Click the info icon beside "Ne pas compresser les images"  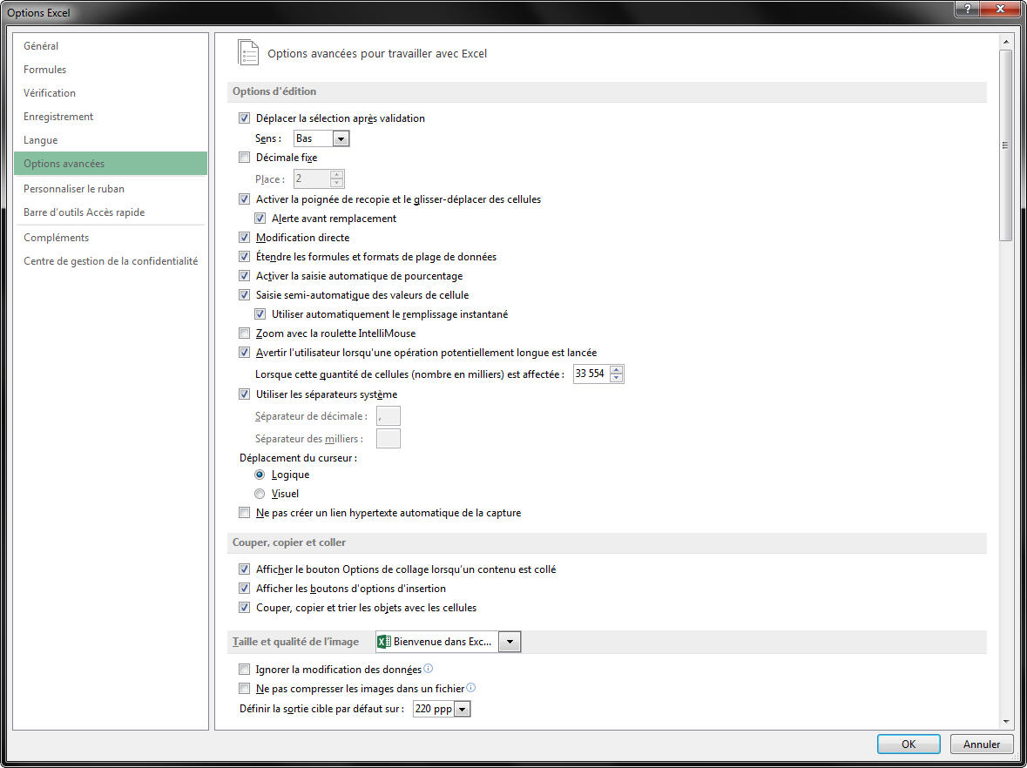(x=470, y=688)
